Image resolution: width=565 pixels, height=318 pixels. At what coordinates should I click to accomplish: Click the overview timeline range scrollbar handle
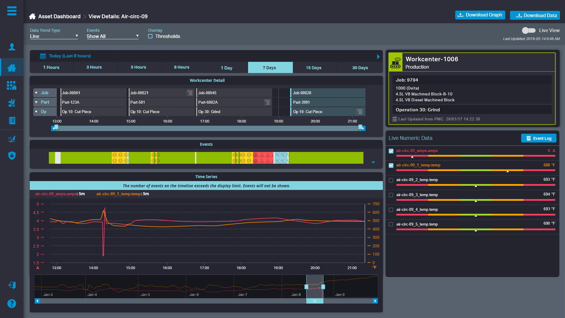(x=315, y=301)
